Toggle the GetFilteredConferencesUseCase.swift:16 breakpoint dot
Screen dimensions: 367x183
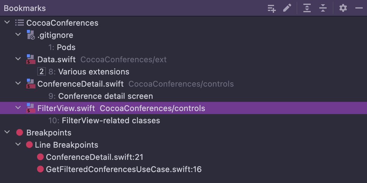[40, 169]
